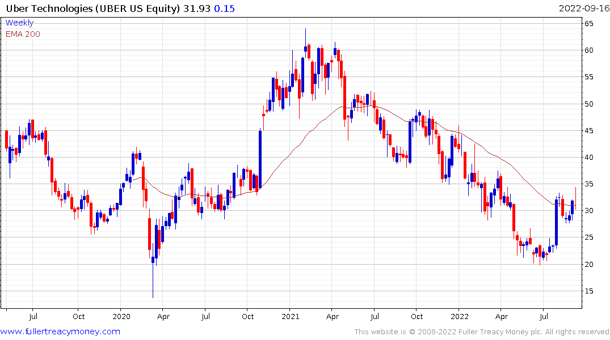Click the 25 price axis label
The image size is (610, 340).
click(588, 237)
